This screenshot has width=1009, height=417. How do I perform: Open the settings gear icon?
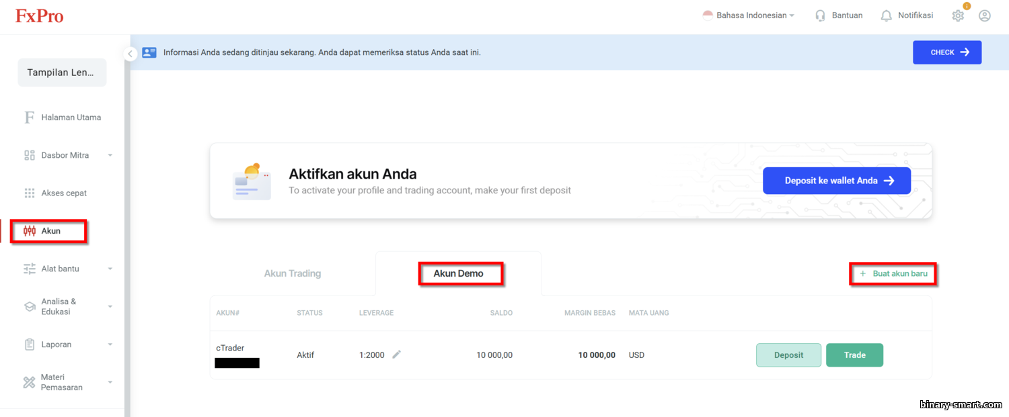958,15
